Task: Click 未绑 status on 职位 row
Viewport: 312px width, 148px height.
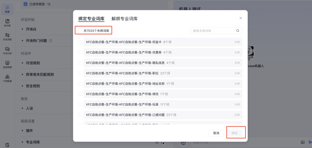Action: pos(237,73)
